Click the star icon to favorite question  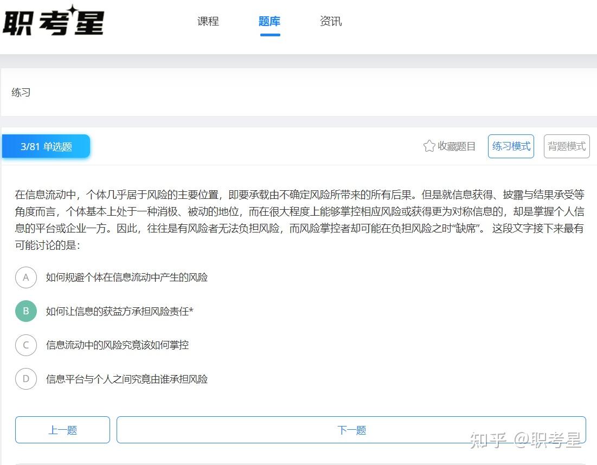pyautogui.click(x=429, y=146)
